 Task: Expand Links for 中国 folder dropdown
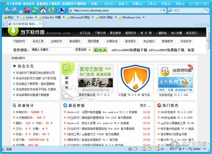pos(64,17)
